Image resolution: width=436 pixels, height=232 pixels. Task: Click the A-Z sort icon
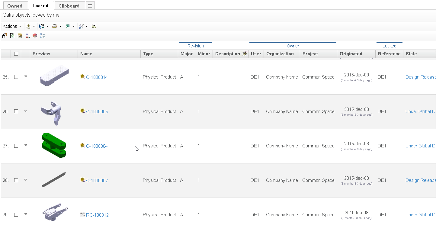coord(27,36)
